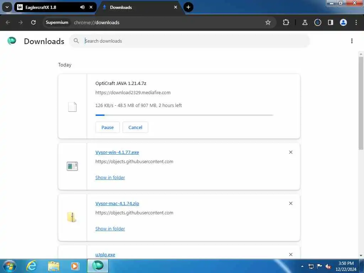Bookmark this page with the star icon
The width and height of the screenshot is (364, 273).
pyautogui.click(x=268, y=22)
